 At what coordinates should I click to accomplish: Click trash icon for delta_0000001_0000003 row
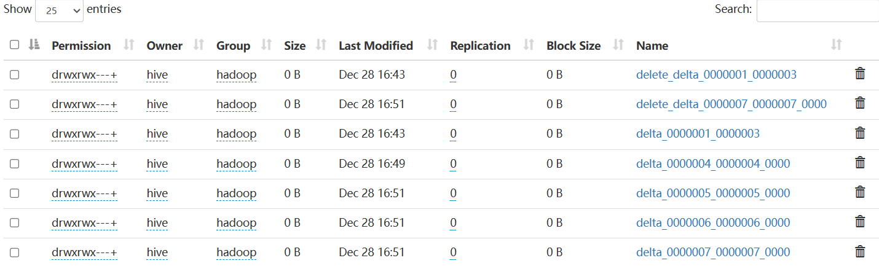tap(860, 133)
